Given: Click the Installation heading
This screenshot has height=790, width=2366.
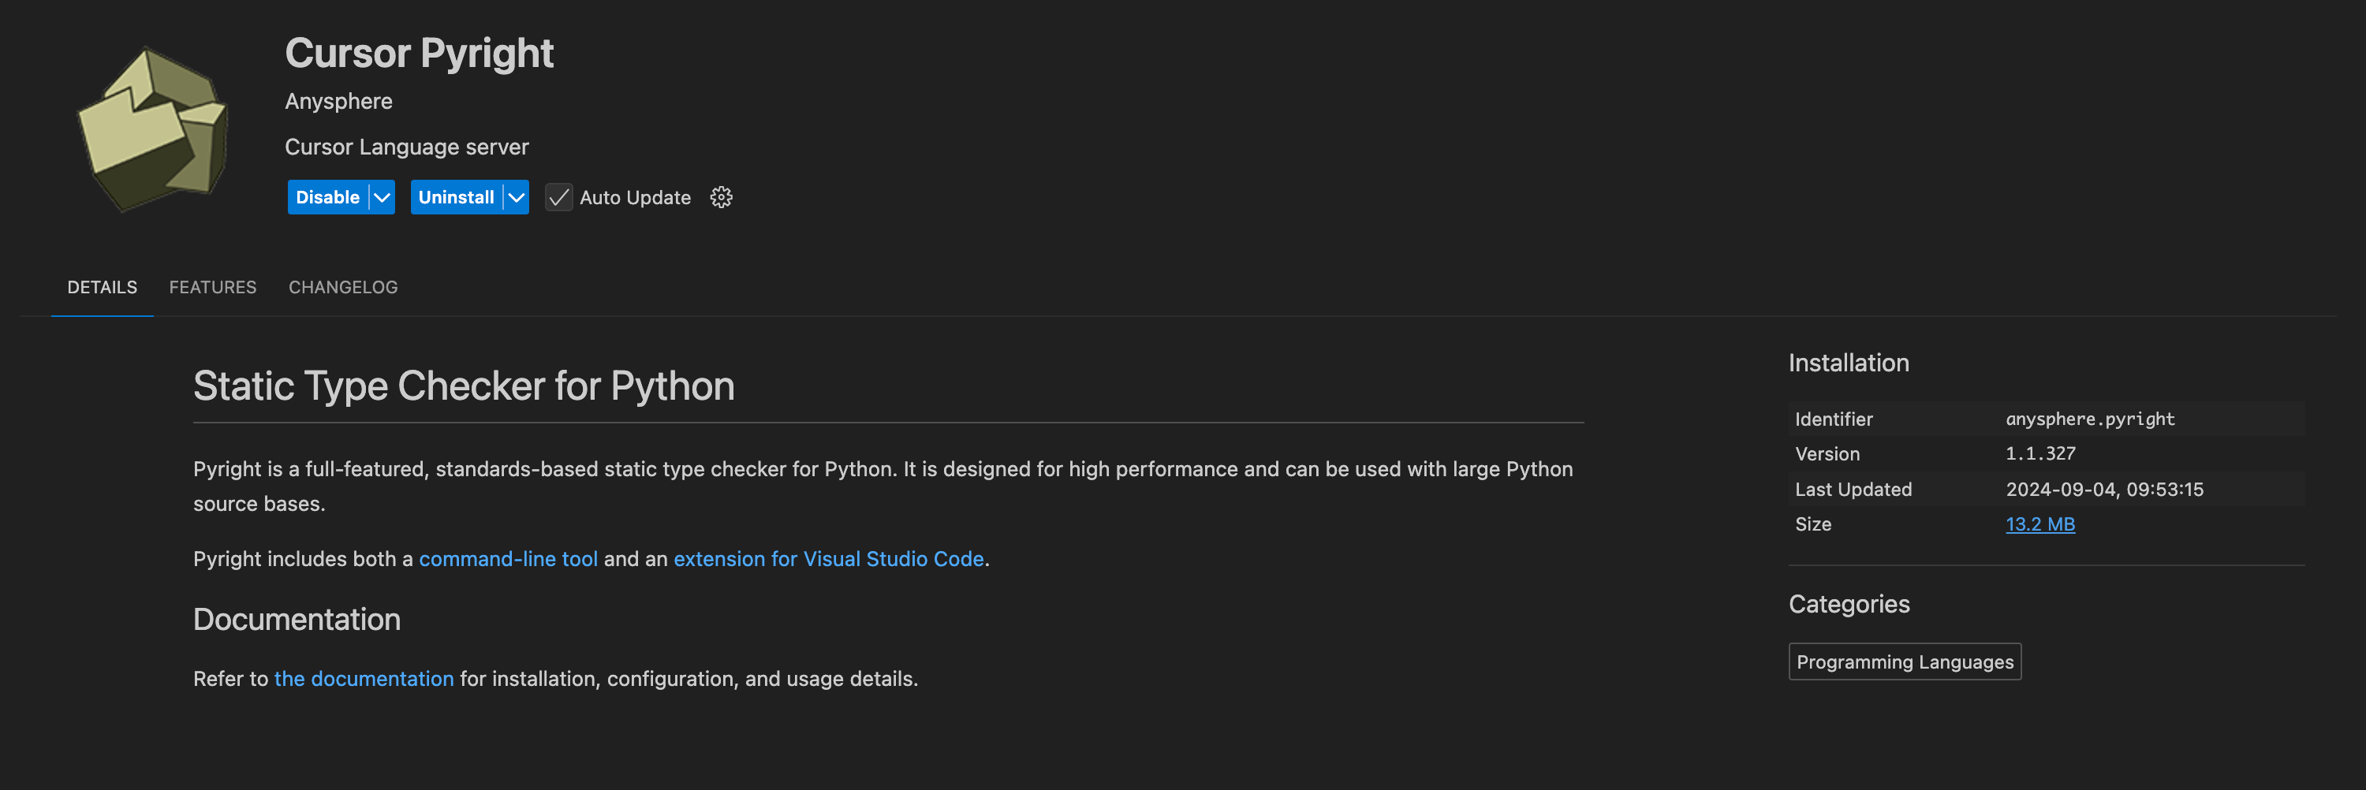Looking at the screenshot, I should (1848, 363).
